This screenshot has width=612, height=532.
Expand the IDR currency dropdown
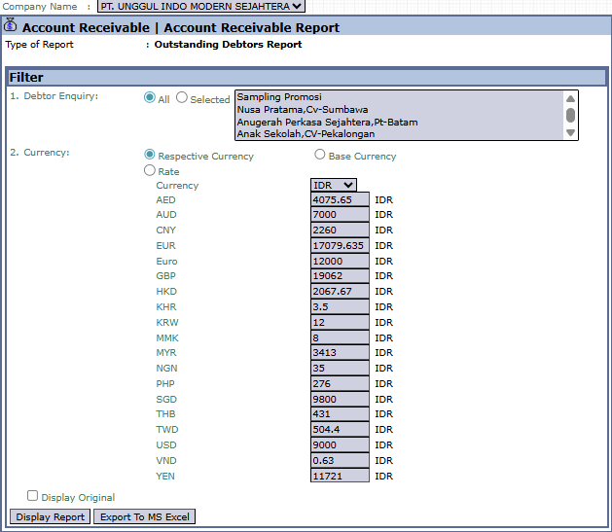(334, 185)
